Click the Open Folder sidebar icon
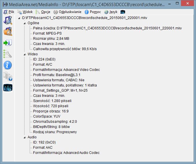Screen dimensions: 196x164 (8, 31)
